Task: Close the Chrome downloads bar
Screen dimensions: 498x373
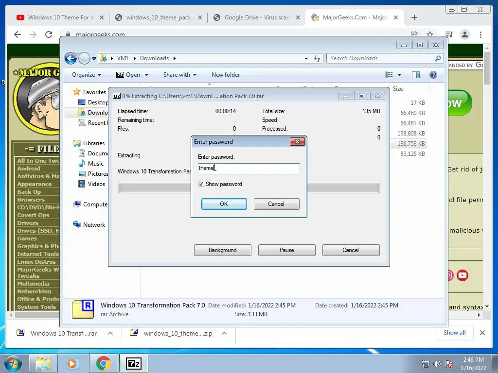Action: click(482, 333)
